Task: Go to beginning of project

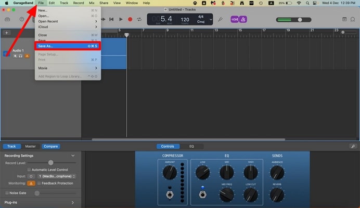Action: [x=111, y=19]
